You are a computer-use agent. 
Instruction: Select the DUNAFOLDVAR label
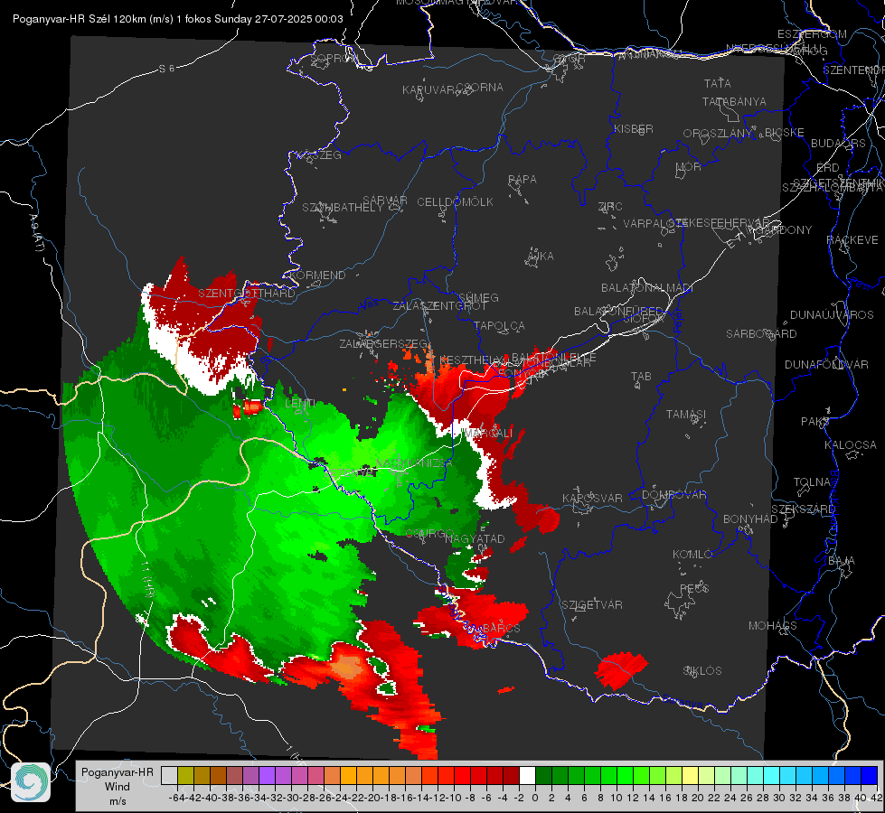coord(826,365)
